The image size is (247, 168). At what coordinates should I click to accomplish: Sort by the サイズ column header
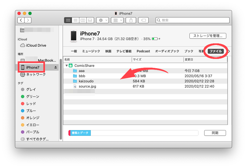click(x=158, y=59)
